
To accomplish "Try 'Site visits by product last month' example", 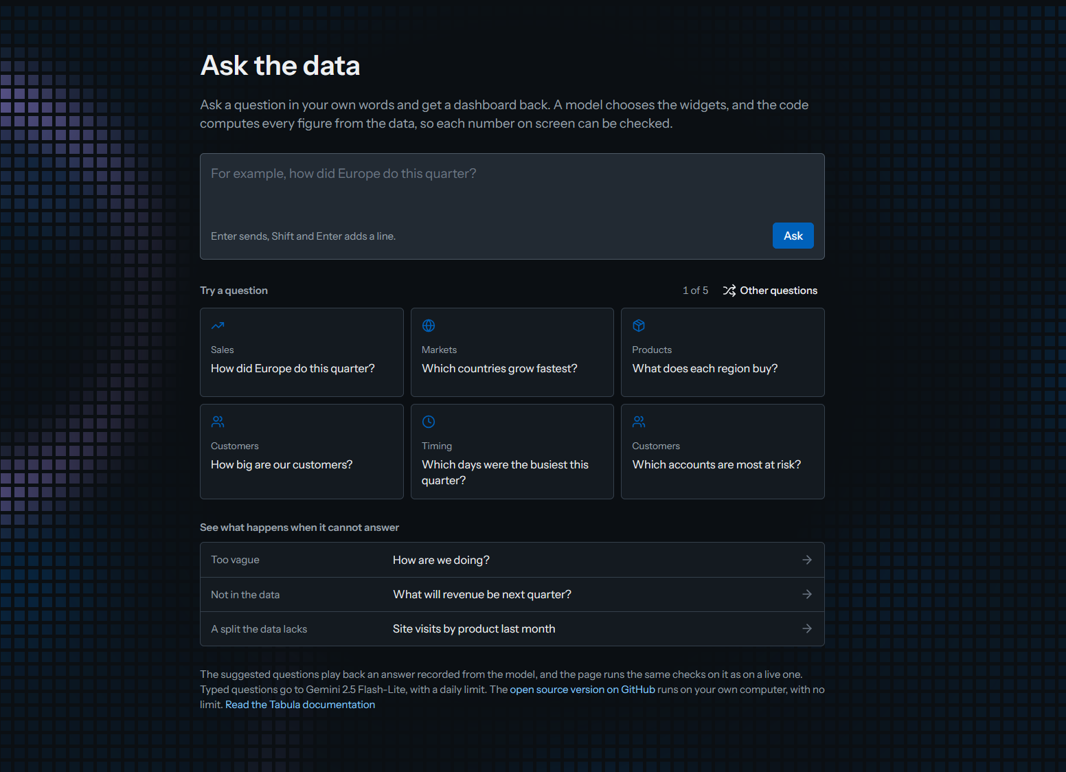I will pos(512,628).
